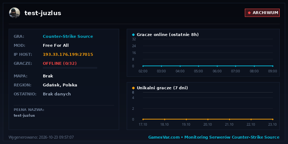Click the 02:00 data point on players chart
The height and width of the screenshot is (144, 288).
pyautogui.click(x=143, y=66)
